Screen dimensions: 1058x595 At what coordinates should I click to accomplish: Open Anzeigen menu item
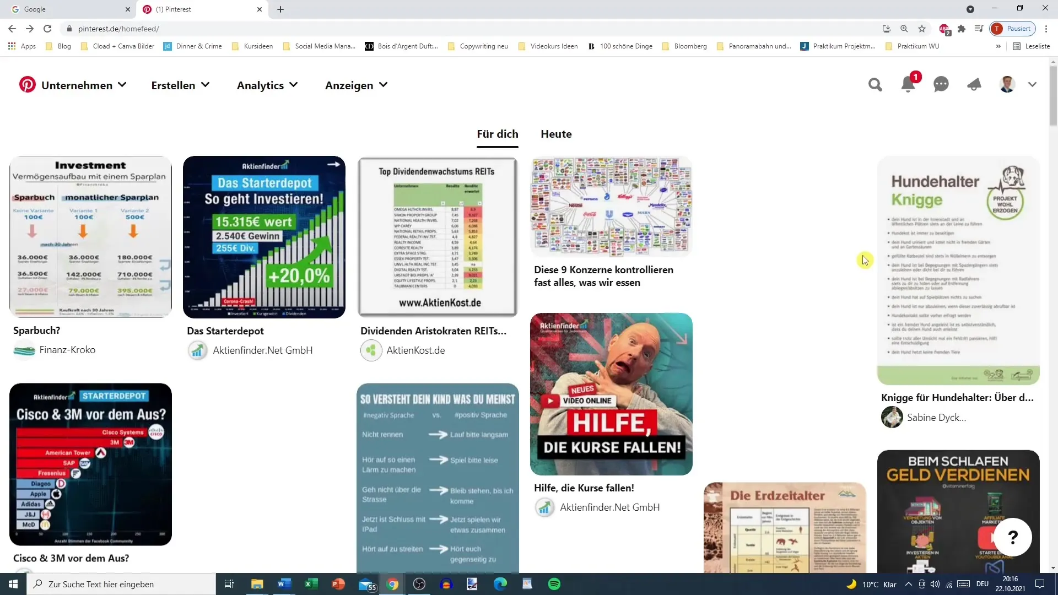point(357,85)
